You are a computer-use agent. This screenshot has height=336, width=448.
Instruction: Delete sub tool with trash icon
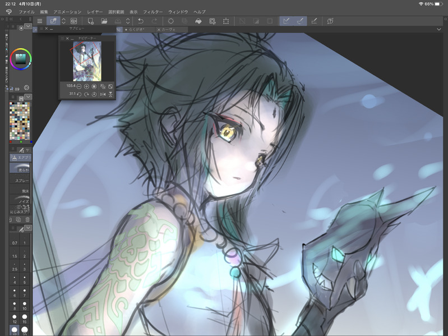coord(27,219)
